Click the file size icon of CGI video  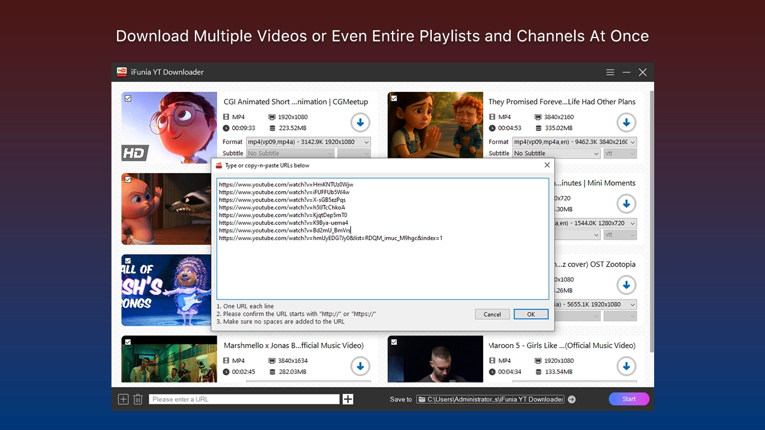(272, 128)
